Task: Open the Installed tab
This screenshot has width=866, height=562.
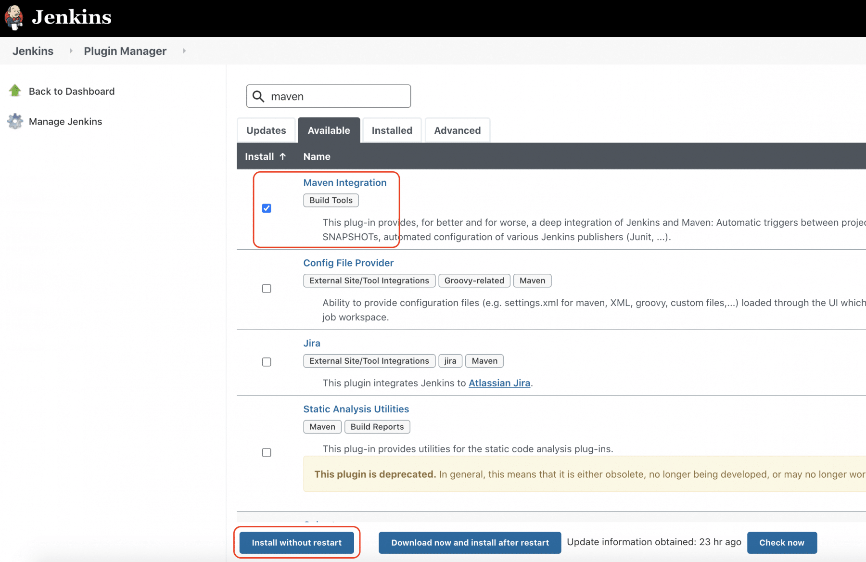Action: click(392, 130)
